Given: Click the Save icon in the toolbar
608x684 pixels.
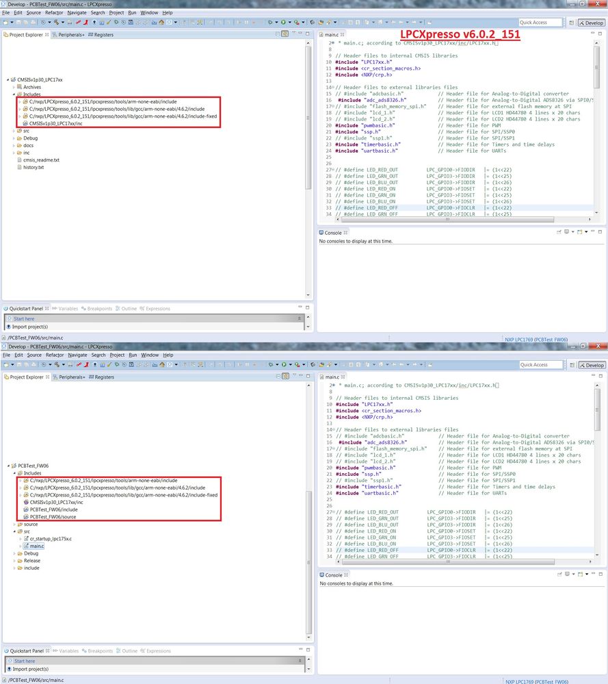Looking at the screenshot, I should coord(18,23).
